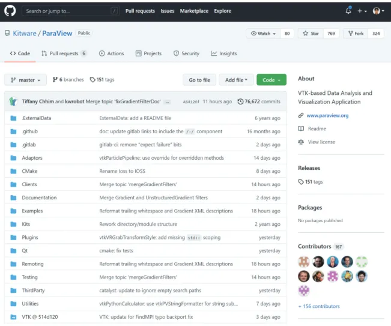Viewport: 391px width, 326px height.
Task: Expand the commit message ellipsis
Action: pyautogui.click(x=168, y=101)
